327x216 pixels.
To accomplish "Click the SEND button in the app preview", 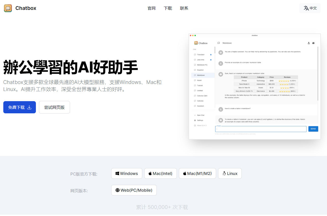I will (313, 129).
